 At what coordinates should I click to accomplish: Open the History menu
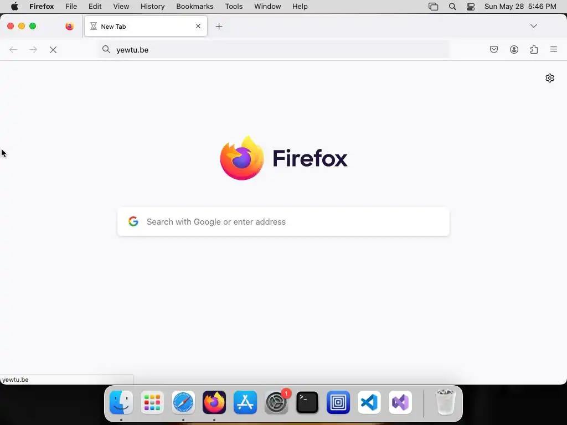click(153, 7)
